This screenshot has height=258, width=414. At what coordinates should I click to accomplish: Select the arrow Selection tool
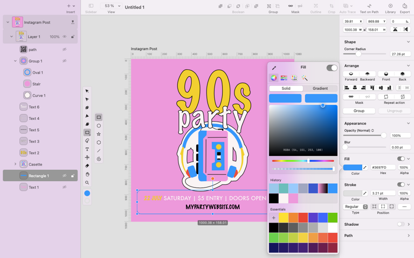(87, 91)
